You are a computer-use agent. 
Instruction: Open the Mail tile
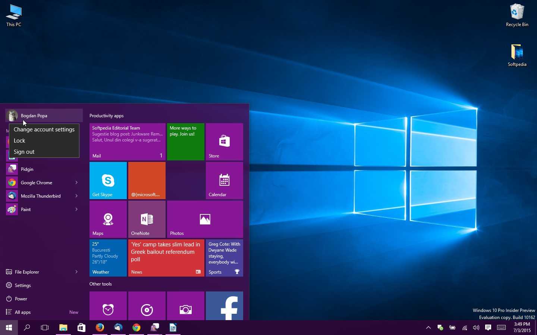click(x=127, y=141)
